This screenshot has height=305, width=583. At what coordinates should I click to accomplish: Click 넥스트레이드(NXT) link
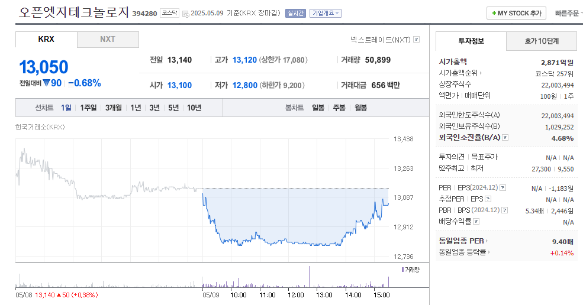380,40
